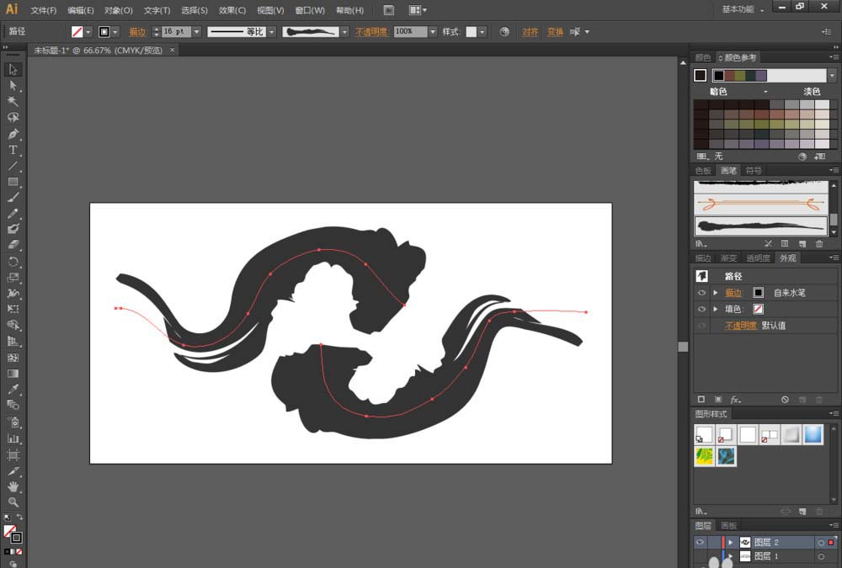Hide 图层 2 with eye icon

(701, 542)
